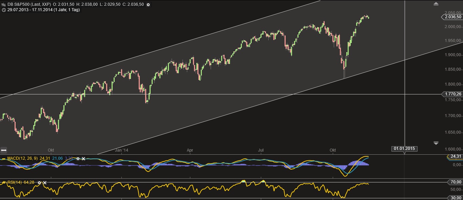463x200 pixels.
Task: Click the 1.770,26 horizontal line price tag
Action: (x=452, y=94)
